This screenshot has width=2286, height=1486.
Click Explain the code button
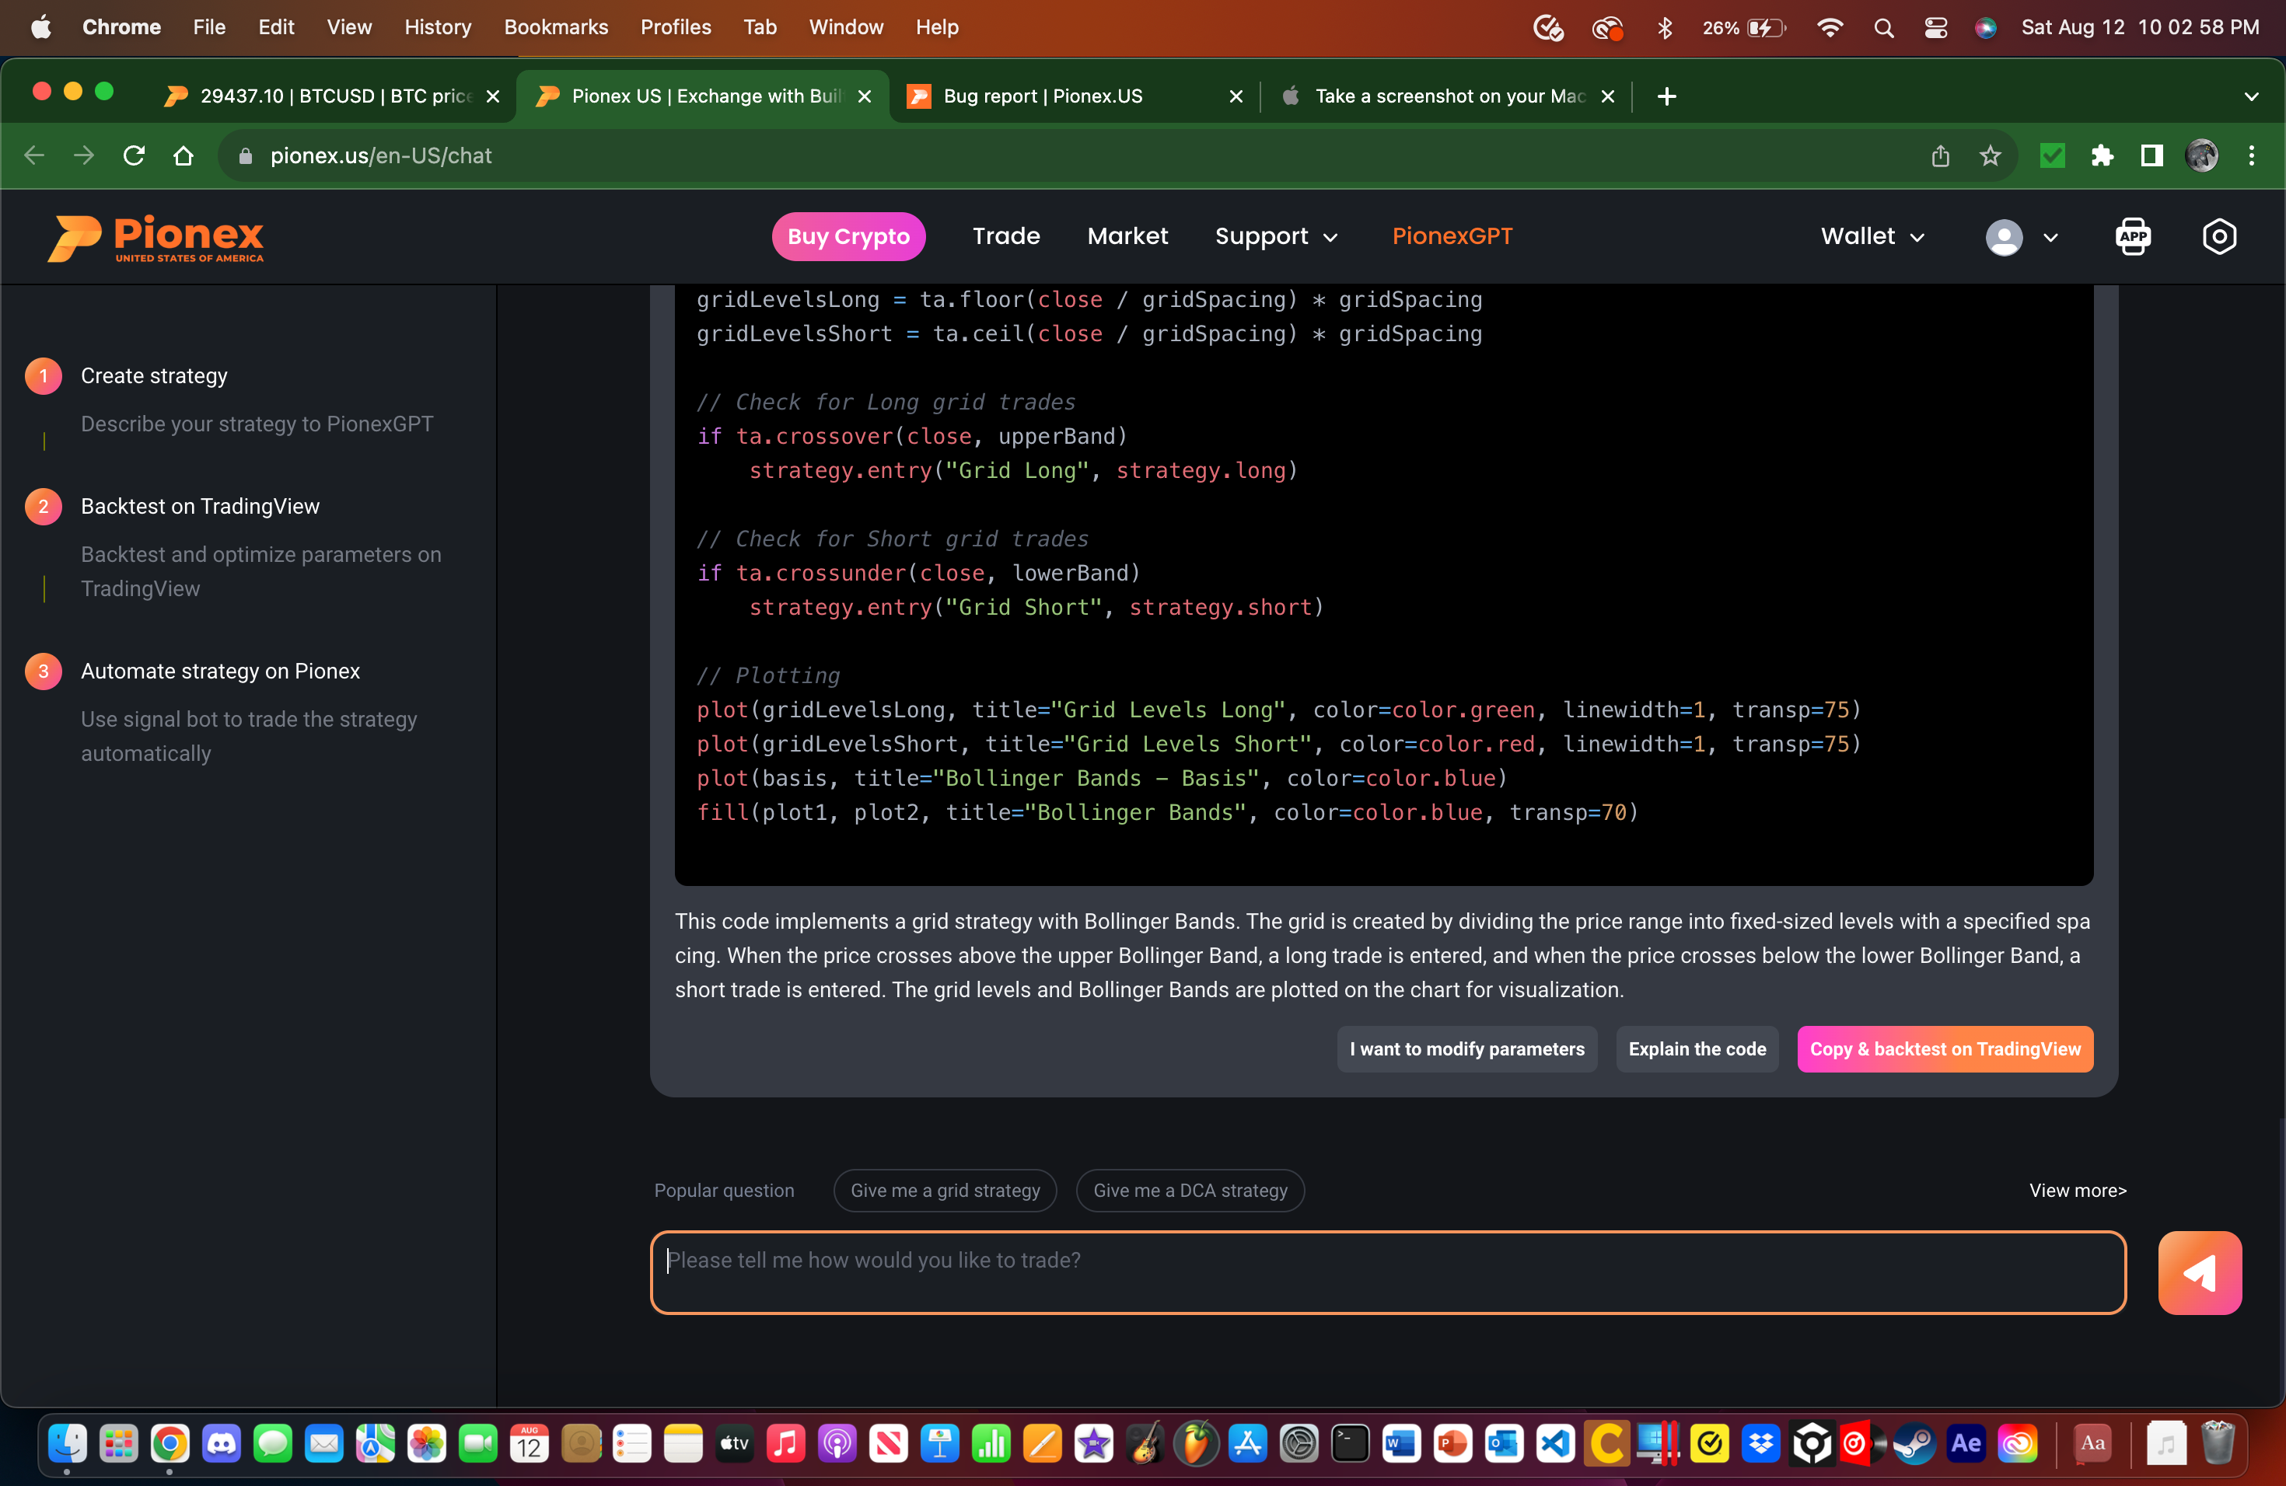coord(1697,1049)
